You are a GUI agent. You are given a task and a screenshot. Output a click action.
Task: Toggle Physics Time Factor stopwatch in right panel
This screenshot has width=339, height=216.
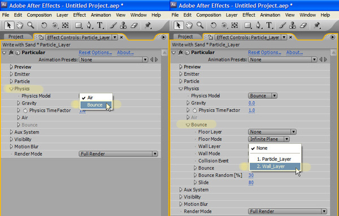pos(194,110)
